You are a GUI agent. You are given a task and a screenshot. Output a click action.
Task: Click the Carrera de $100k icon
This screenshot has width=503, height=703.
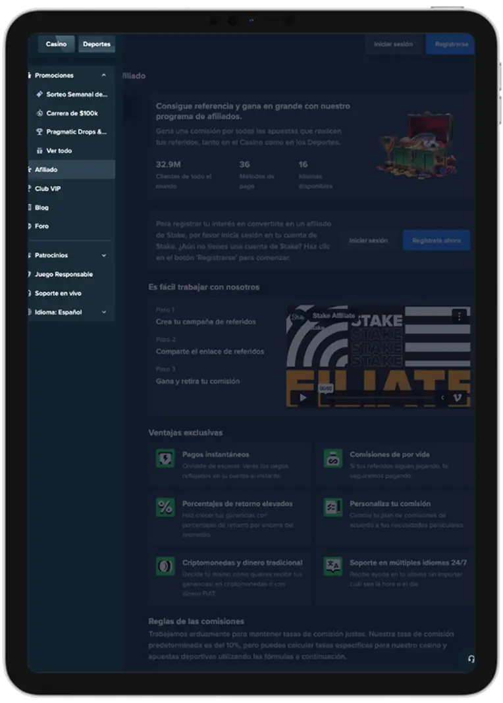40,113
